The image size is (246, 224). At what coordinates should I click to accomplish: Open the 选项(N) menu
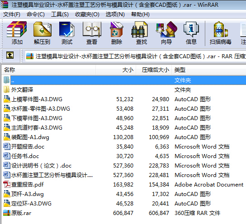(115, 14)
